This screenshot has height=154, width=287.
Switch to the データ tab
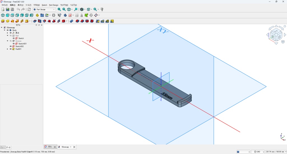8,147
